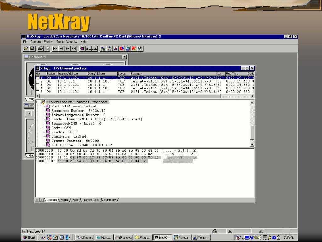Select the Decode tab

(x=52, y=200)
